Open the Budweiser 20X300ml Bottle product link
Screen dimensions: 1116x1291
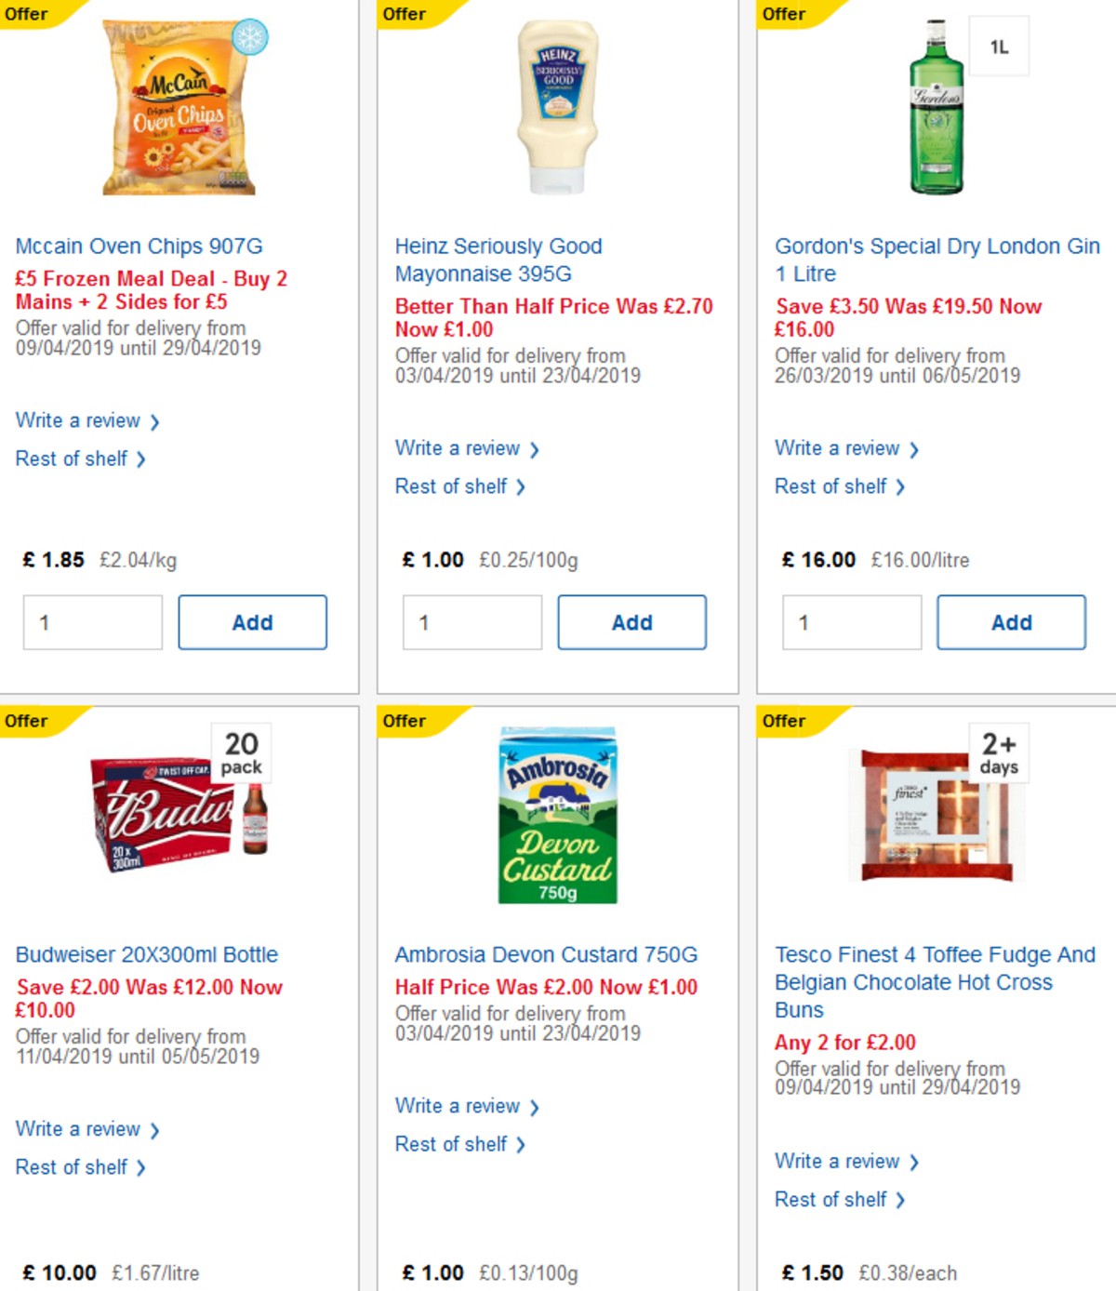147,954
